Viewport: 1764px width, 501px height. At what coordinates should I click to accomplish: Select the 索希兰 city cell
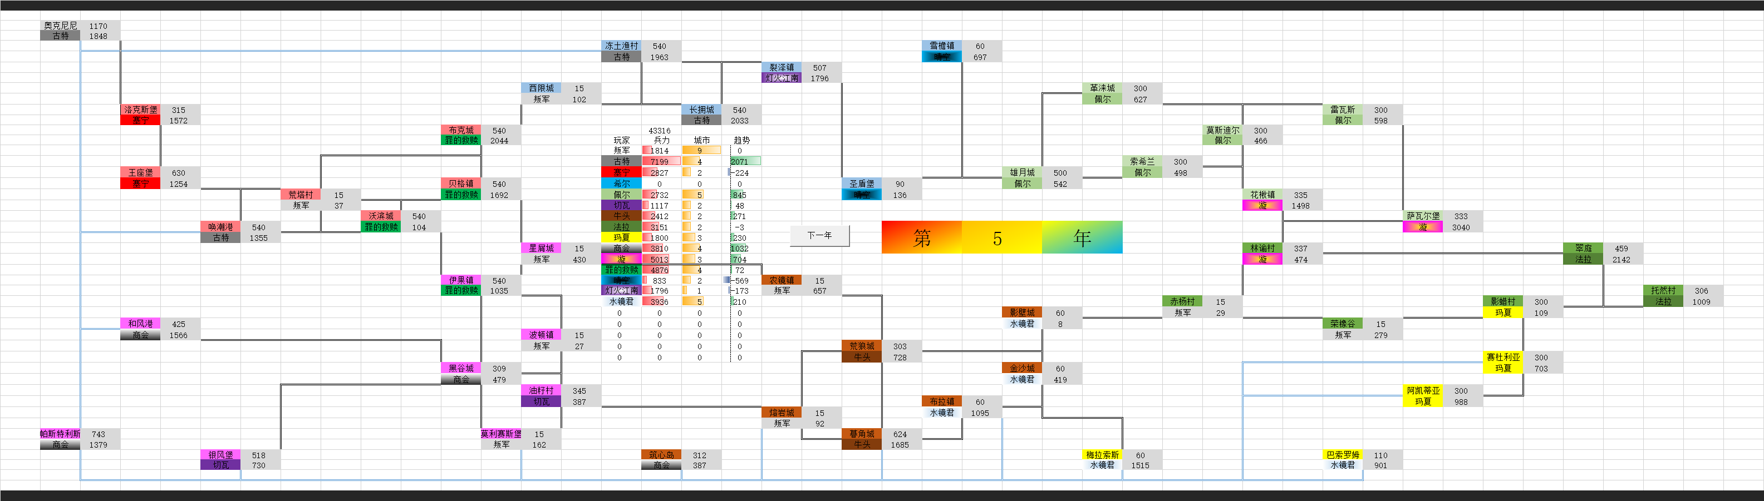point(1142,161)
